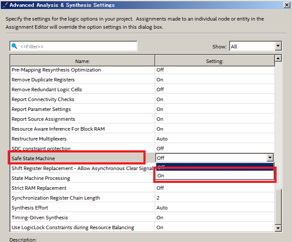Close the Advanced Analysis & Synthesis Settings dialog
The width and height of the screenshot is (292, 242).
tap(286, 5)
